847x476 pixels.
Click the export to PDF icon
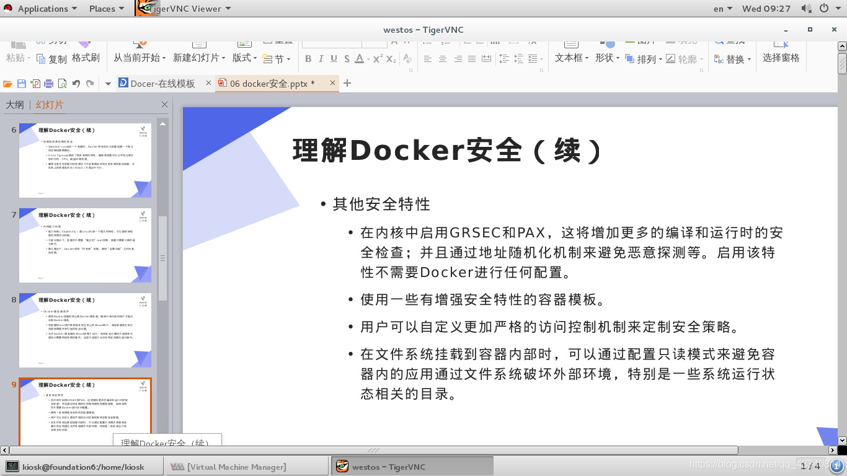click(x=35, y=84)
